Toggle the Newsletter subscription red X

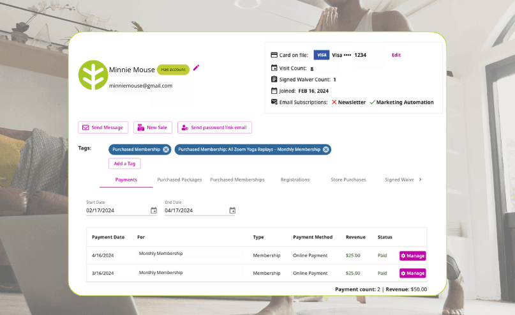point(334,102)
